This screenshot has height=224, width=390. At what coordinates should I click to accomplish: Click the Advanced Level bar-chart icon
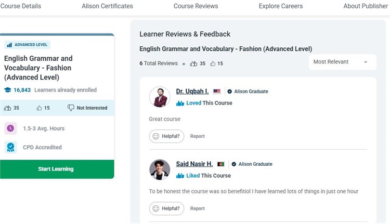coord(9,45)
